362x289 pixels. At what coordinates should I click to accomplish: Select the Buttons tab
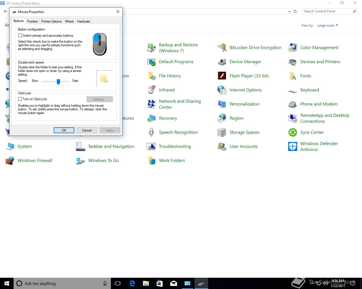(19, 21)
